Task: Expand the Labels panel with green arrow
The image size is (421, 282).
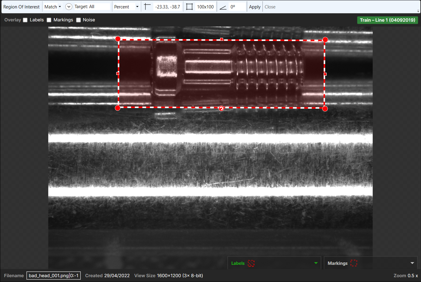Action: pyautogui.click(x=316, y=263)
